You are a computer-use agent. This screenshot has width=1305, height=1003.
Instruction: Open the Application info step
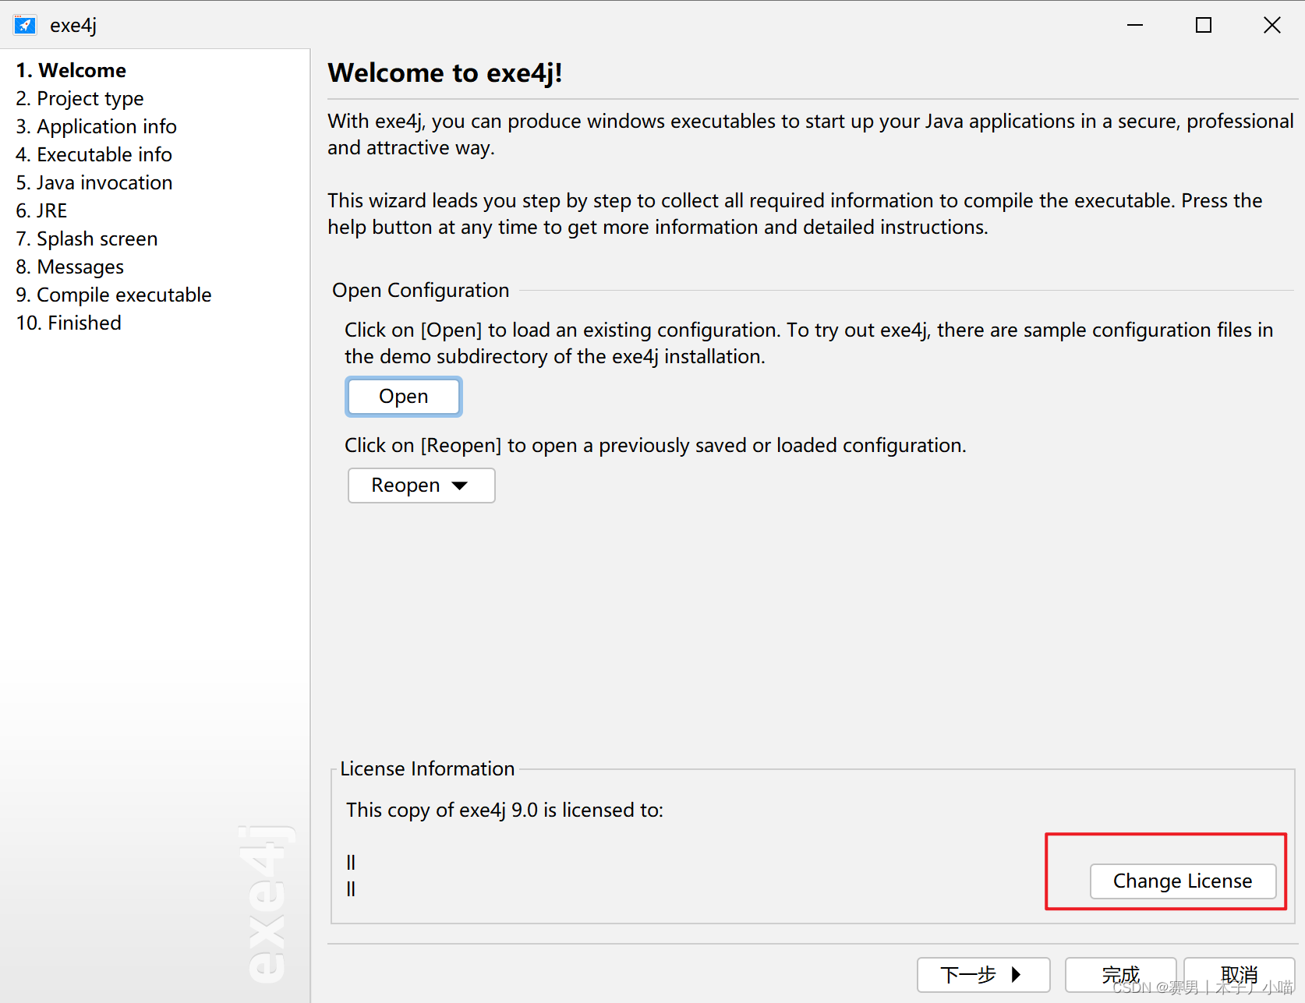point(96,126)
